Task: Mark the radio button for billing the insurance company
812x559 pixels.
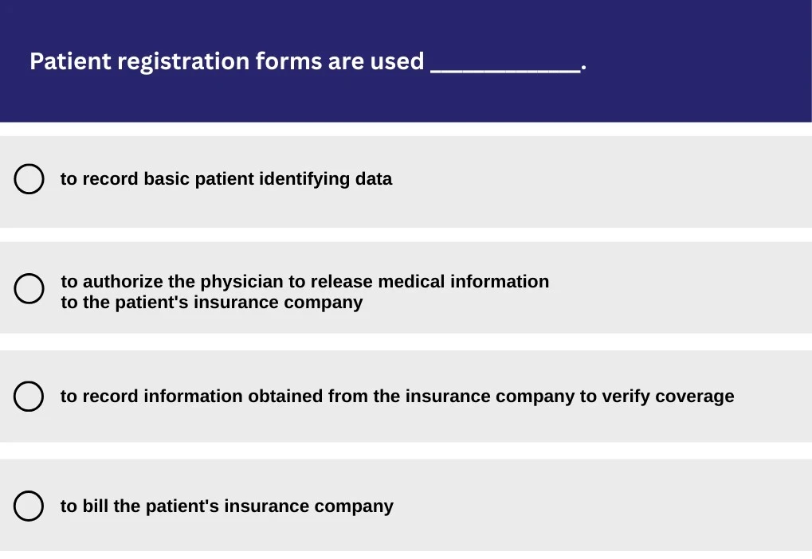Action: pyautogui.click(x=29, y=506)
